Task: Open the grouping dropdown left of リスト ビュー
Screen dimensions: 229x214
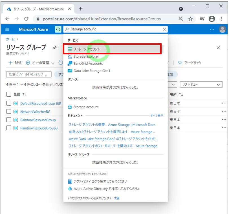Action: point(173,84)
